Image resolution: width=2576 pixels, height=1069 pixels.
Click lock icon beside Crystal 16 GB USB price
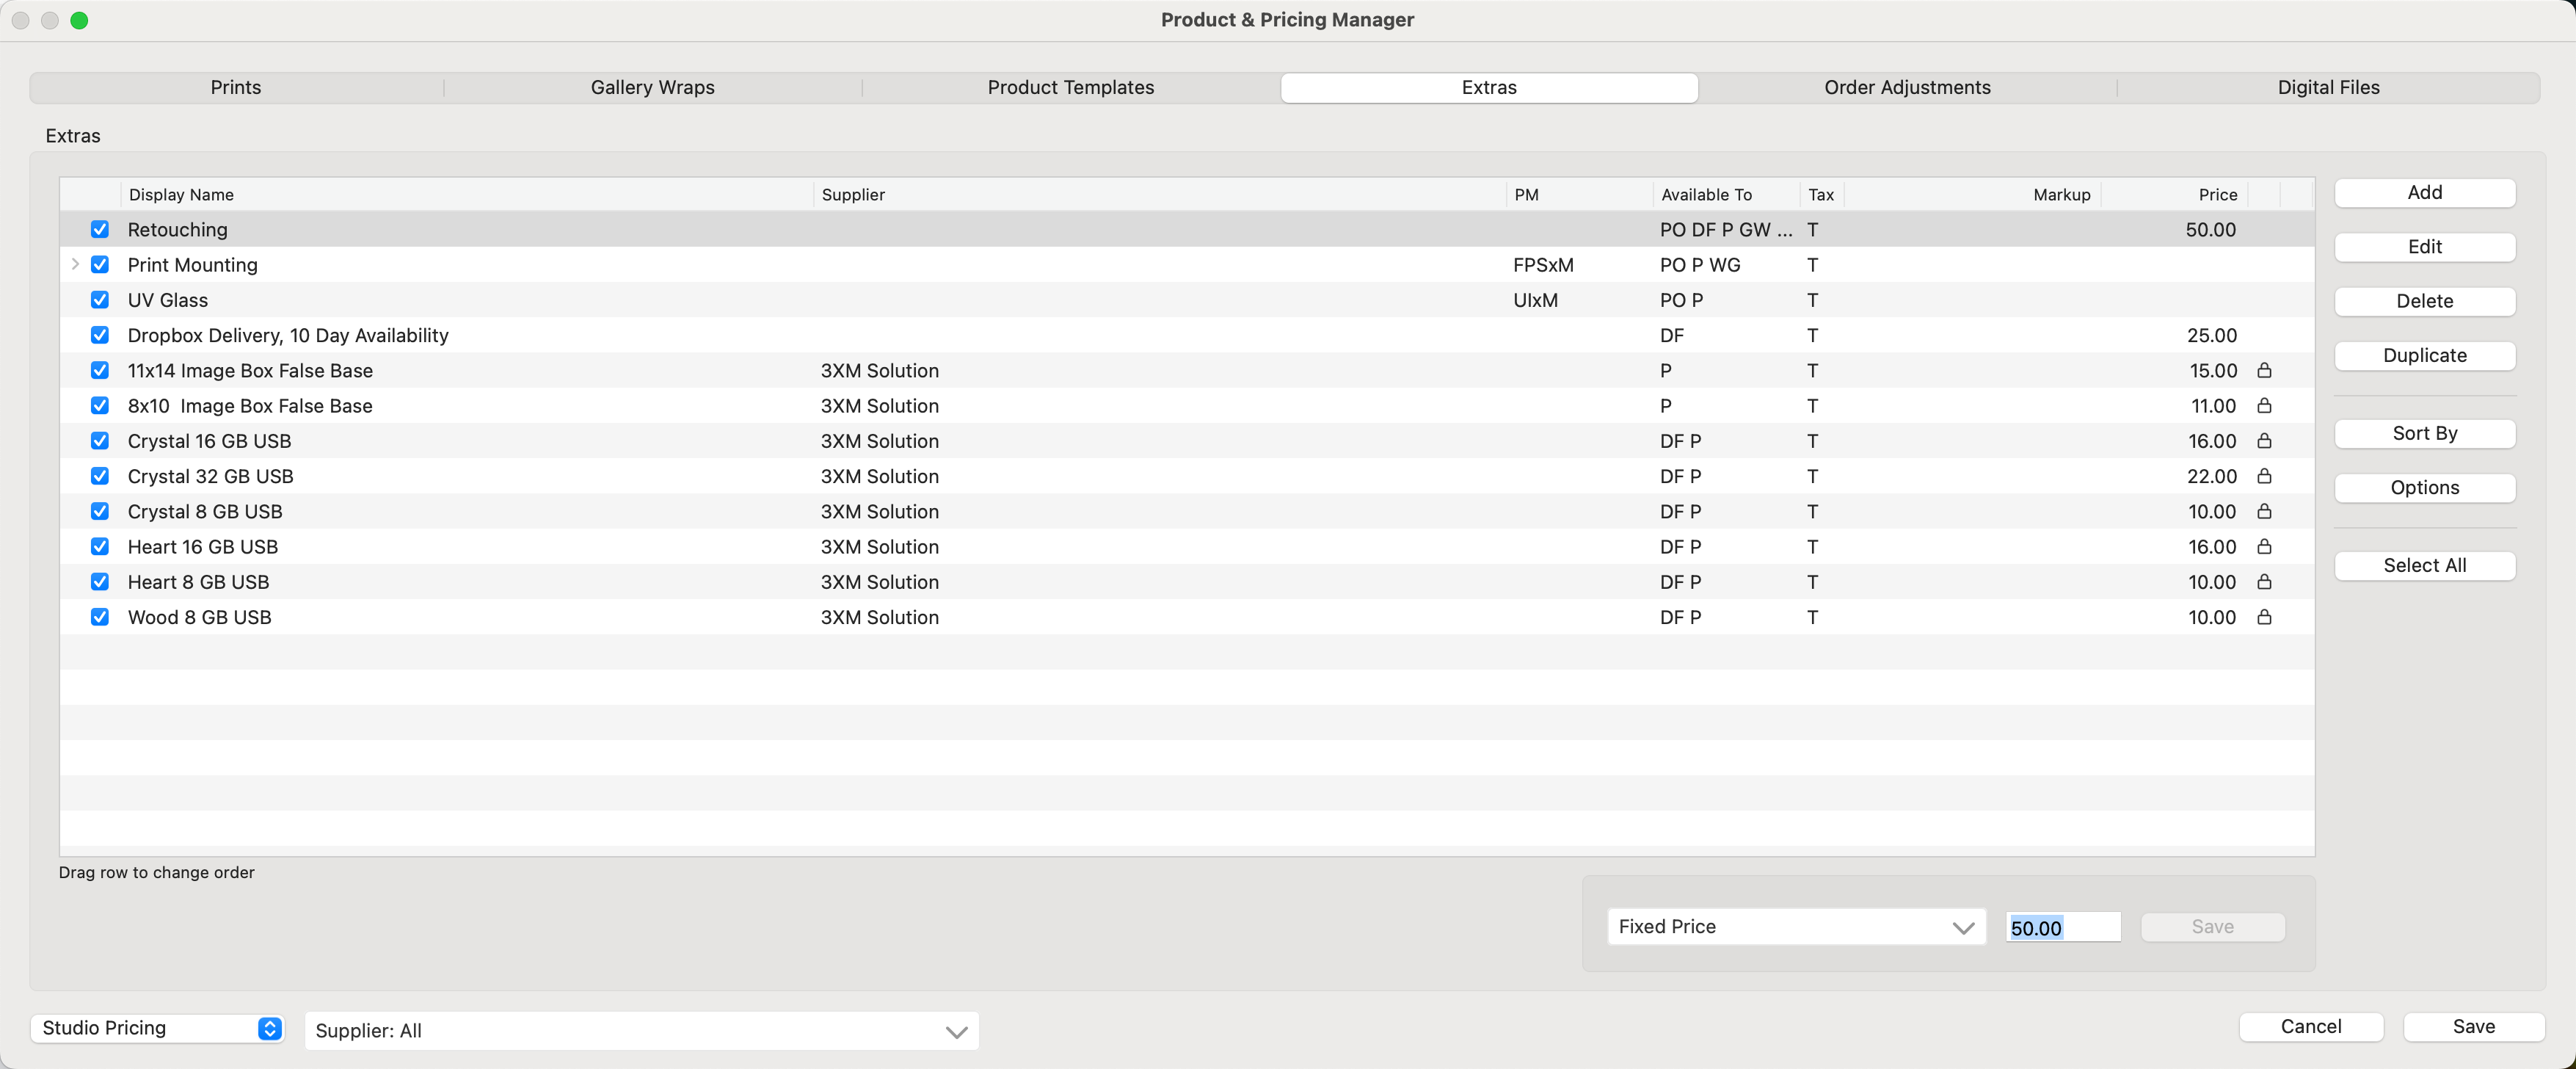pyautogui.click(x=2264, y=441)
